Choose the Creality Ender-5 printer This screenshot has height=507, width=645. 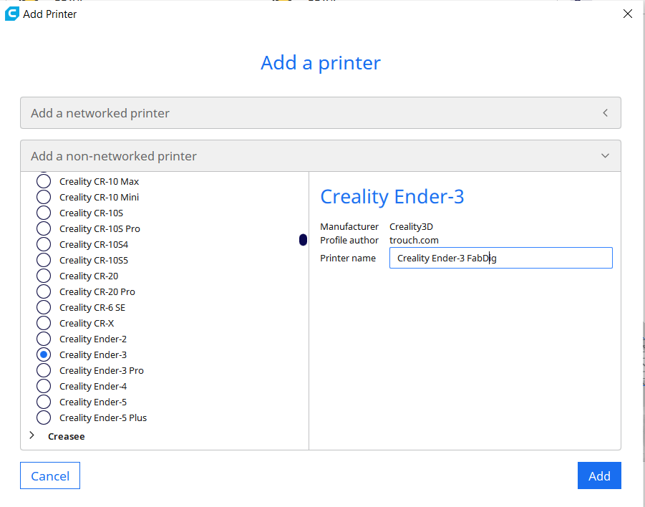tap(44, 402)
